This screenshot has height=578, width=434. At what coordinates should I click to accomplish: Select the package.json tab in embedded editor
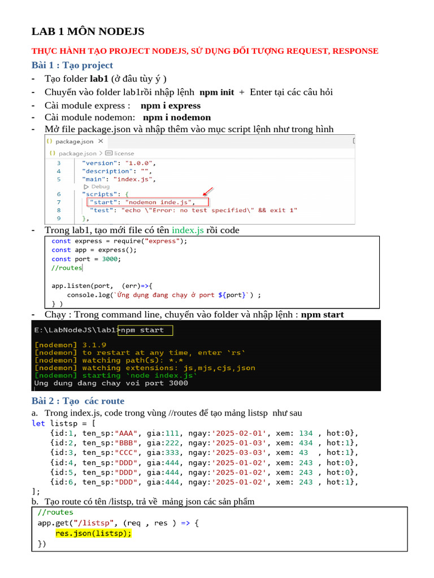pos(75,141)
